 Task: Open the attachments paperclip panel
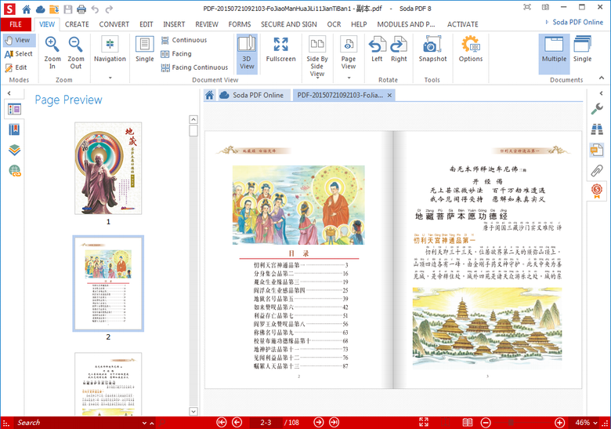pyautogui.click(x=597, y=170)
